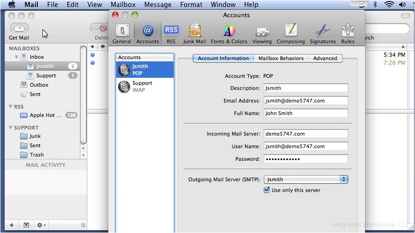
Task: Select Support IMAP account in list
Action: [x=145, y=86]
